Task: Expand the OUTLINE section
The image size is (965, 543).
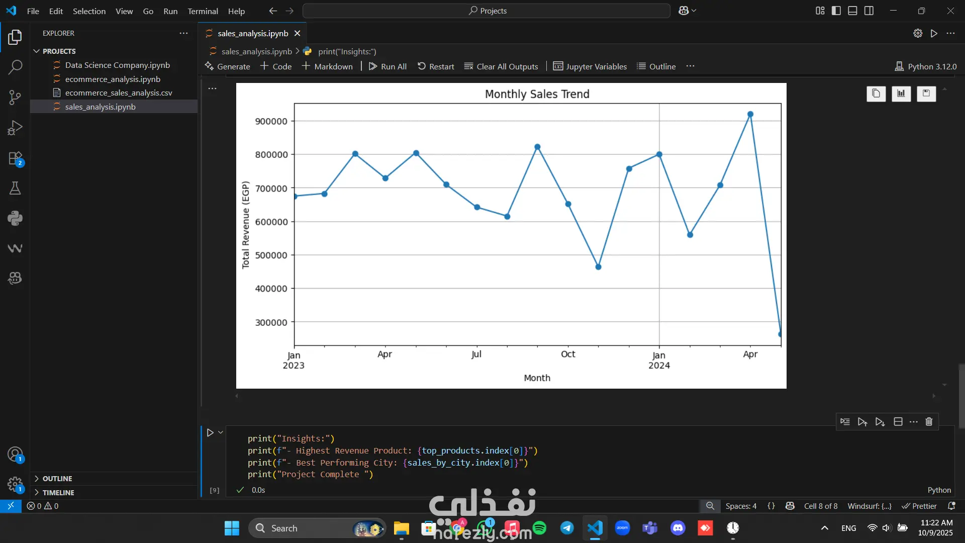Action: (x=57, y=479)
